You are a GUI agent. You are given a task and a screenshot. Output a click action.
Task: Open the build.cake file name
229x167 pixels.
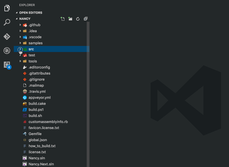[37, 104]
